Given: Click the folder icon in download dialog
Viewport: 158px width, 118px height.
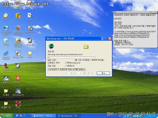Looking at the screenshot, I should click(x=86, y=47).
